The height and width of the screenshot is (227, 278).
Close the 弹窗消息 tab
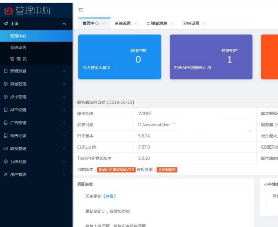point(172,23)
